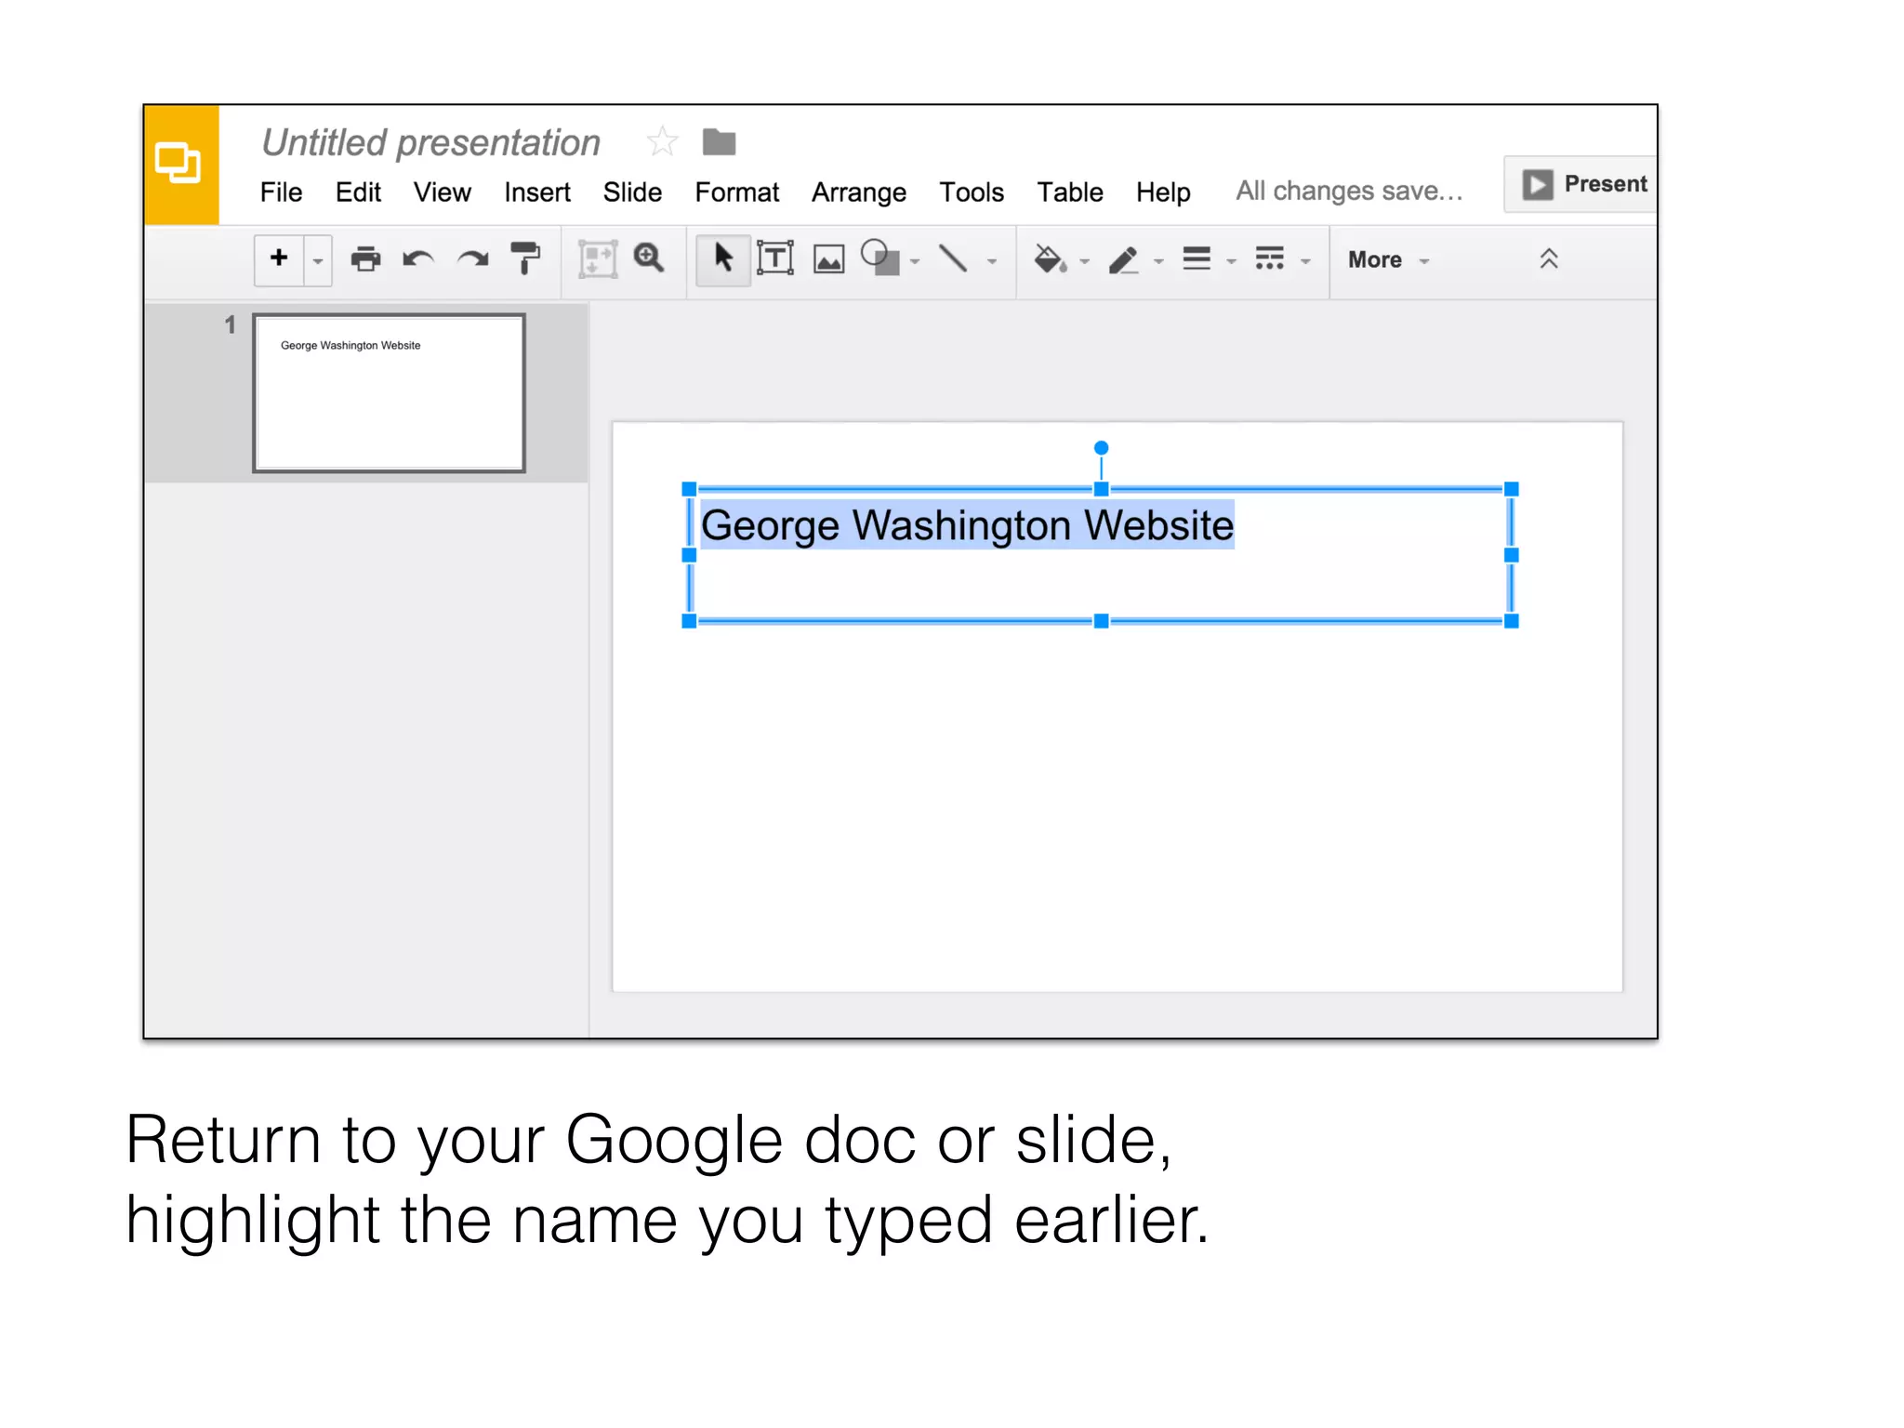Viewport: 1904px width, 1428px height.
Task: Select the arrow cursor tool
Action: (723, 258)
